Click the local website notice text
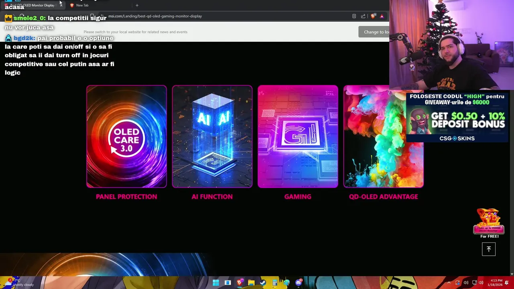The image size is (514, 289). click(135, 32)
